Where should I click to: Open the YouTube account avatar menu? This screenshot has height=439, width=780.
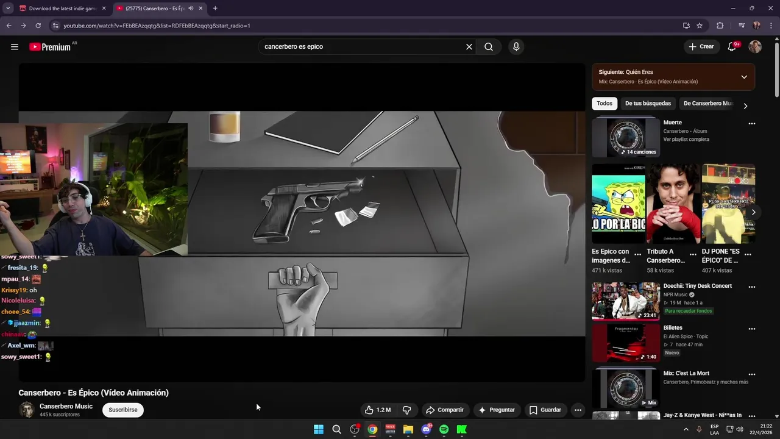[755, 47]
